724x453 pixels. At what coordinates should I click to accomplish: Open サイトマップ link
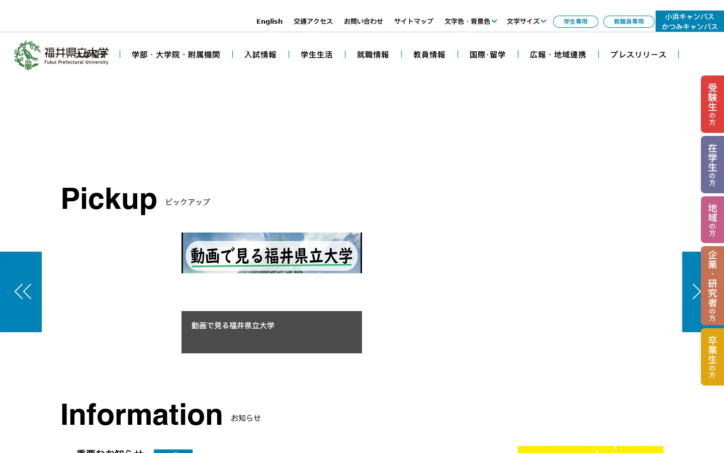414,21
